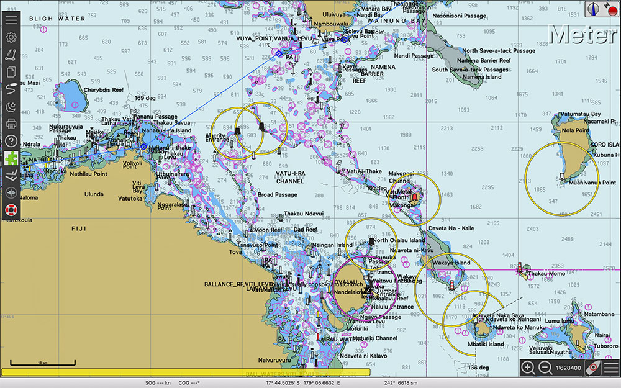Click the green puzzle-piece plugin icon

point(11,158)
